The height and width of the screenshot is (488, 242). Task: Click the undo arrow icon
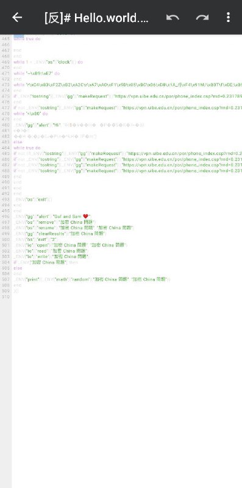[x=173, y=18]
